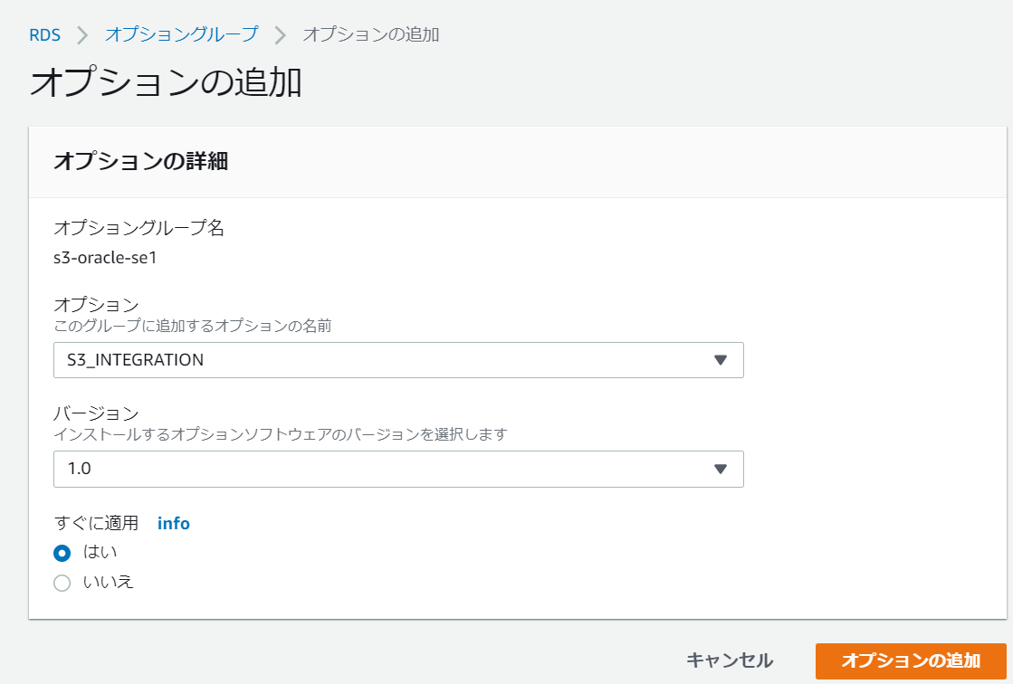
Task: Click the orange オプションの追加 button
Action: tap(911, 660)
